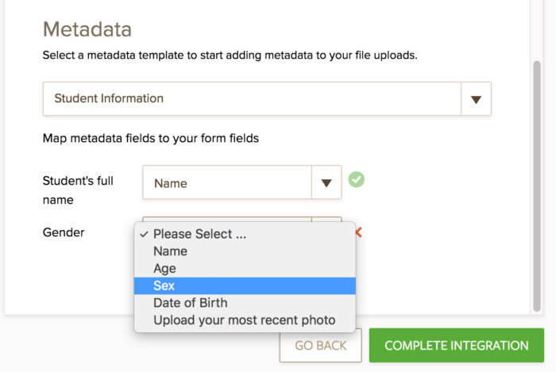
Task: Select the highlighted 'Sex' option
Action: click(x=164, y=286)
